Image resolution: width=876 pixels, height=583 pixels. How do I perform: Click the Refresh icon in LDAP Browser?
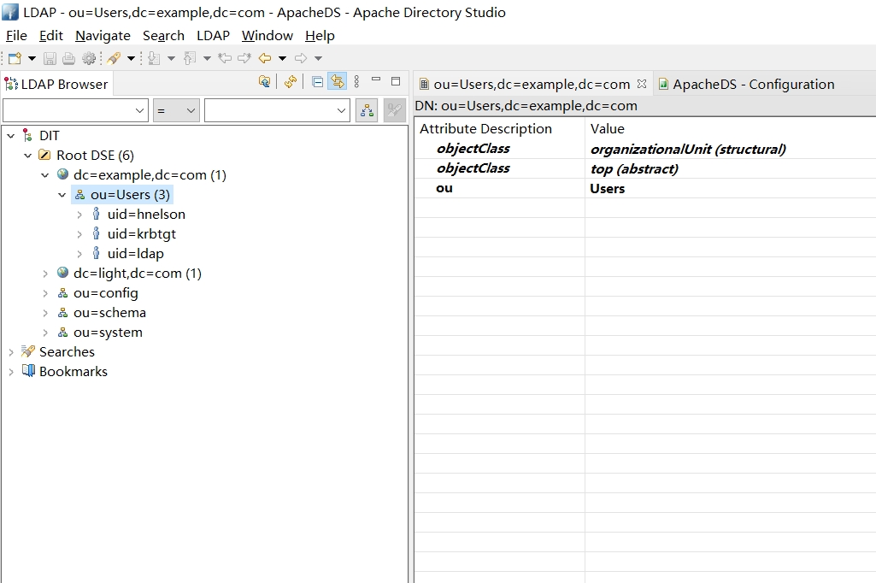point(291,82)
